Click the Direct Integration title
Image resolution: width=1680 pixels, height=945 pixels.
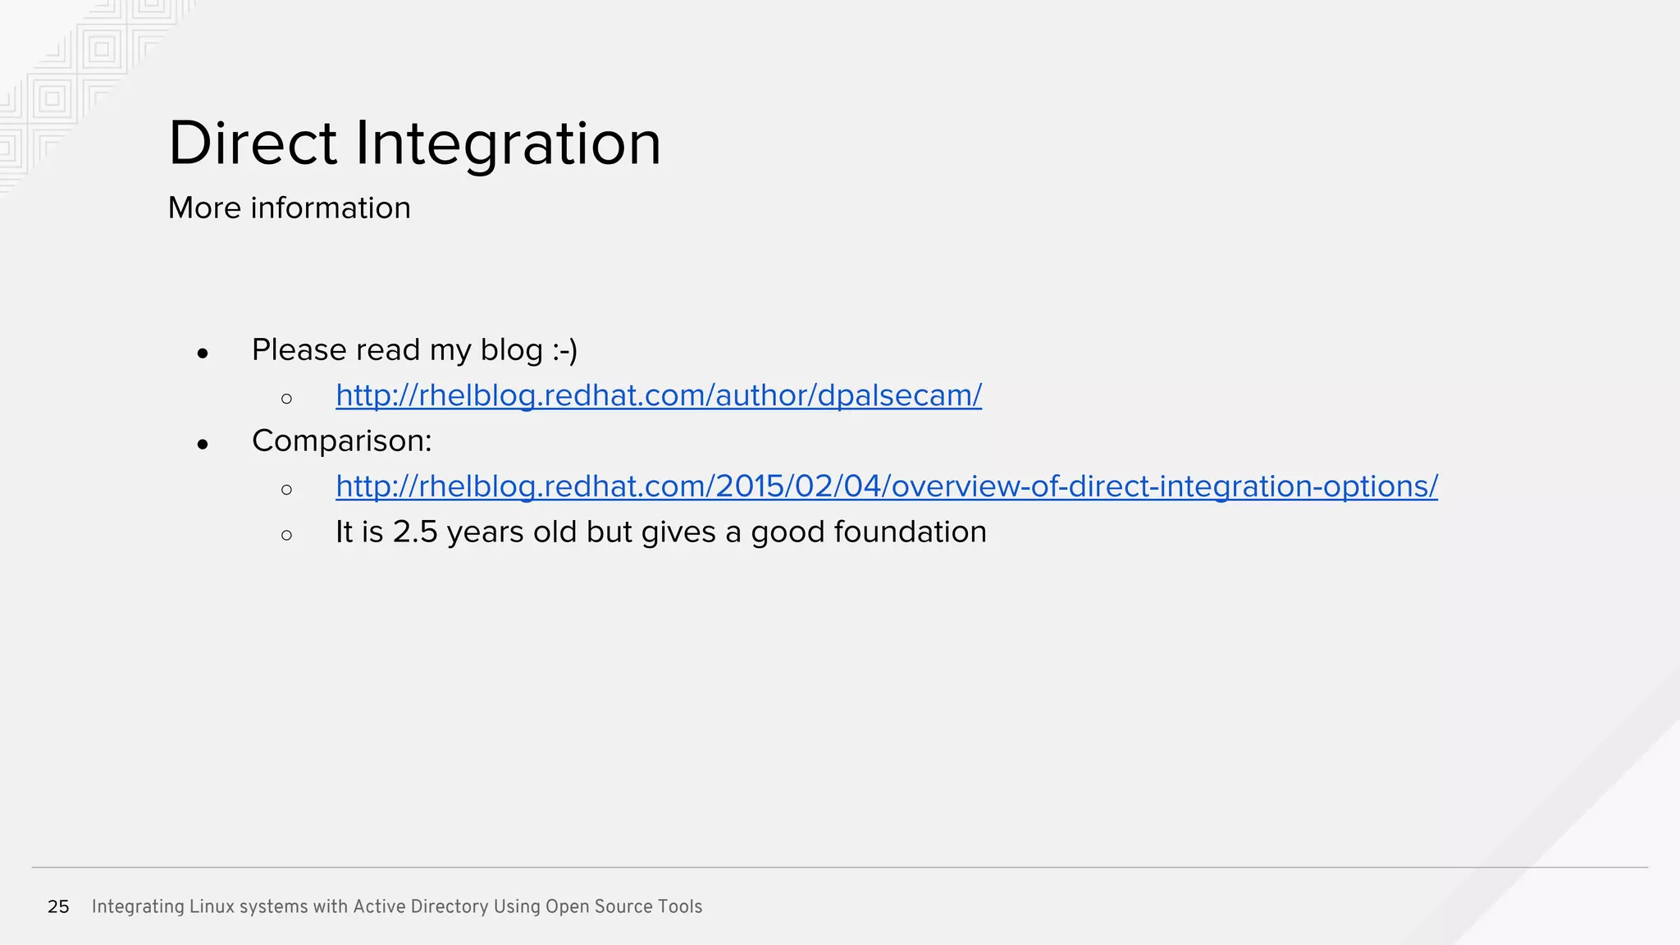tap(414, 143)
